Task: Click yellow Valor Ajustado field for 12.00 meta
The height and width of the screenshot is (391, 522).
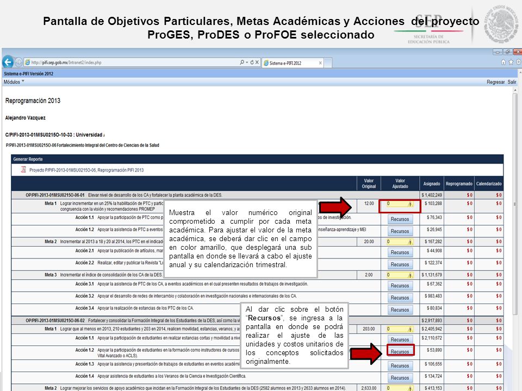Action: point(400,204)
